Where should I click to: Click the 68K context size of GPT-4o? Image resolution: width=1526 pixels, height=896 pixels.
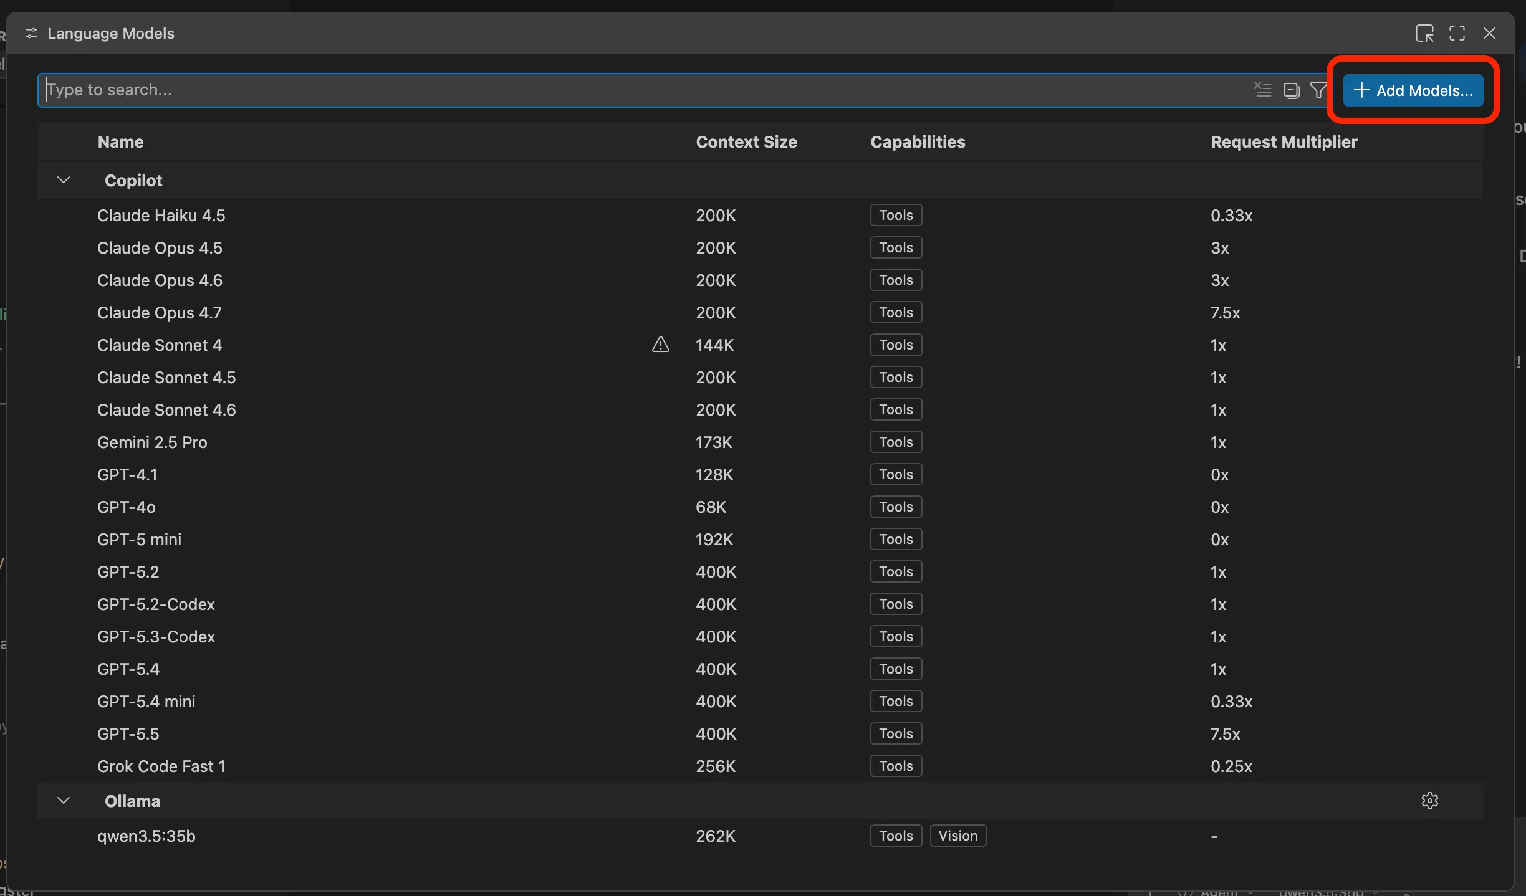(x=711, y=507)
